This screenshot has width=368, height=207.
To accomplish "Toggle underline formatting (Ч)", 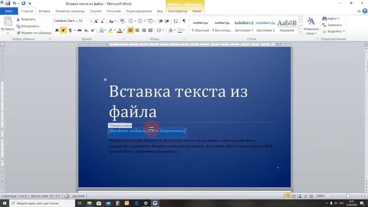I will click(70, 30).
